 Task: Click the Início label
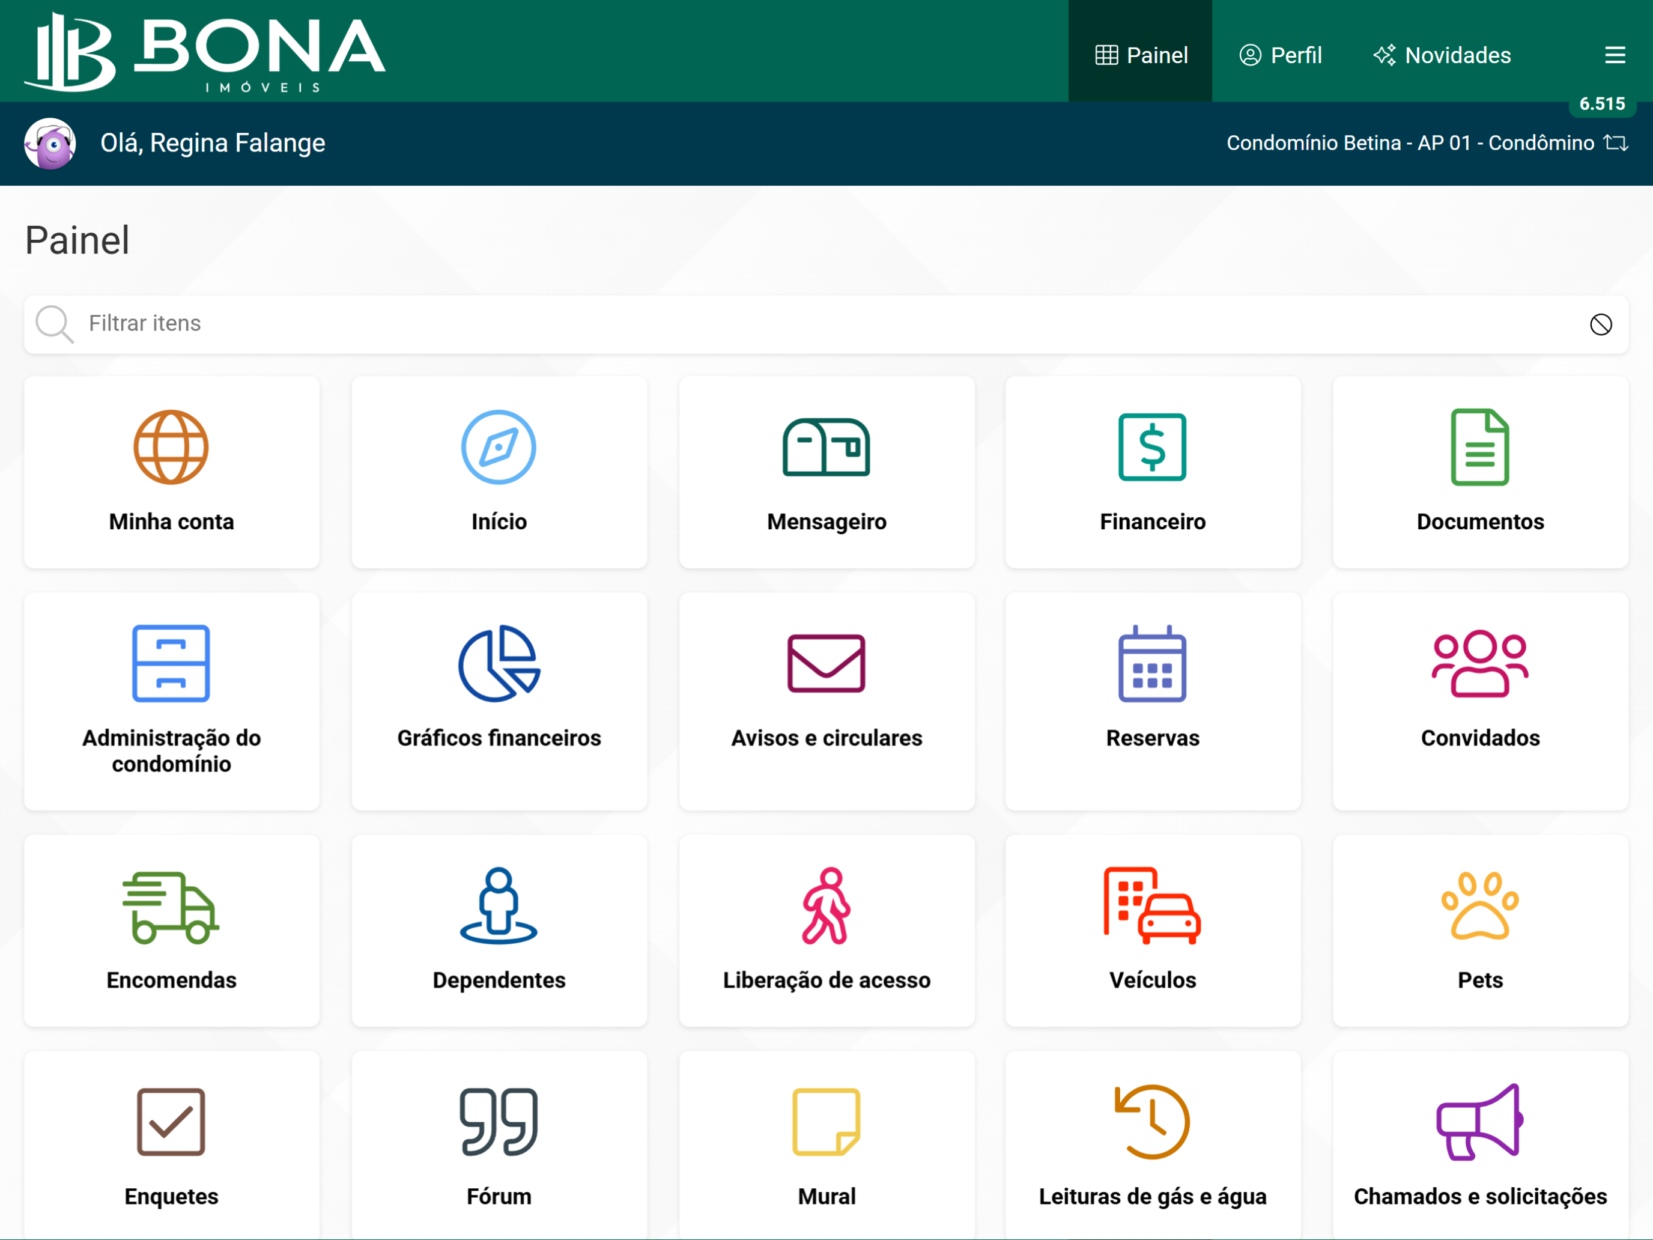499,521
